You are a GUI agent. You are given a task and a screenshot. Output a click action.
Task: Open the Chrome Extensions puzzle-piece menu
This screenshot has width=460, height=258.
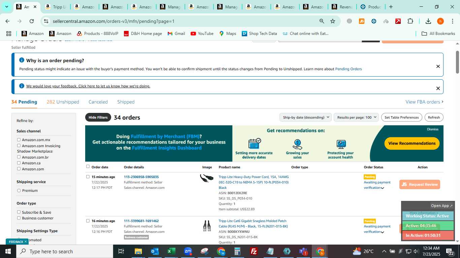pyautogui.click(x=410, y=21)
